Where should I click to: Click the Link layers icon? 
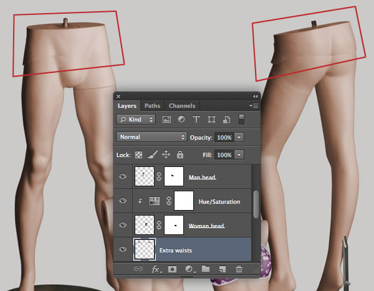coord(138,269)
